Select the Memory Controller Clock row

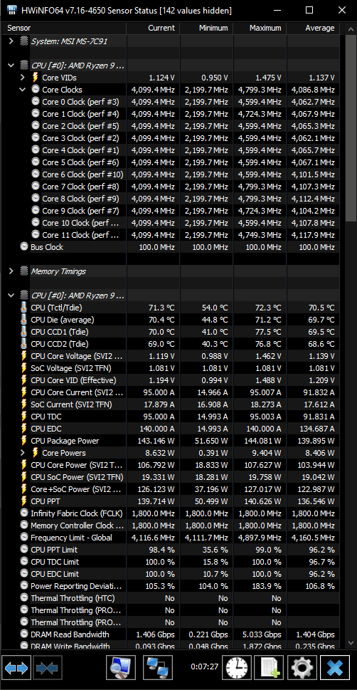coord(171,526)
